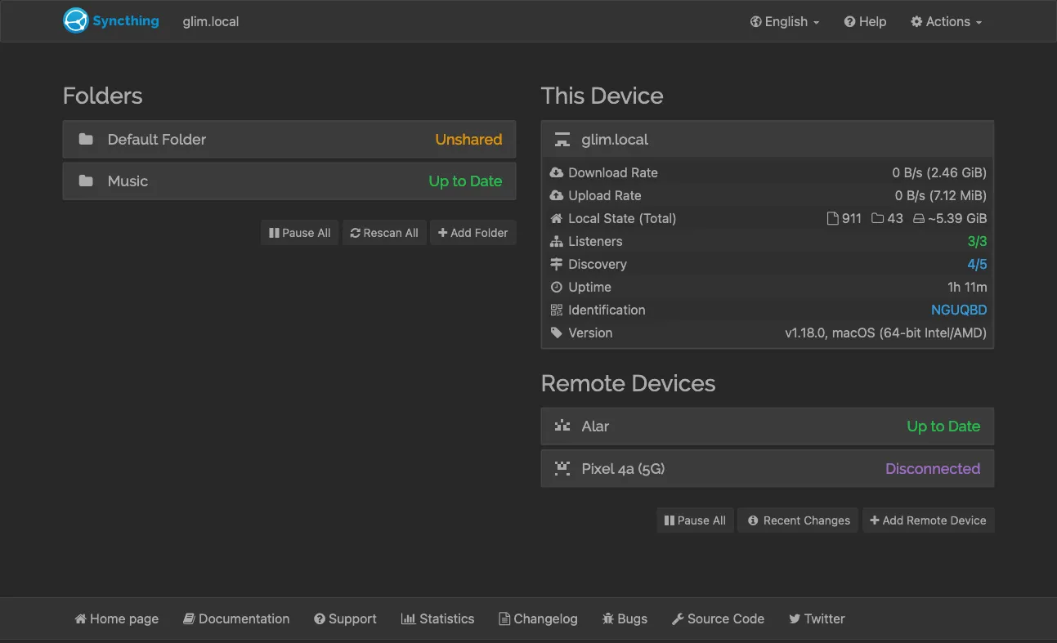1057x643 pixels.
Task: Click the Upload Rate cloud icon
Action: coord(558,195)
